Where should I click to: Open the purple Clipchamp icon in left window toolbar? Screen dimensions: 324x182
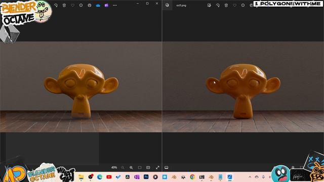click(106, 6)
